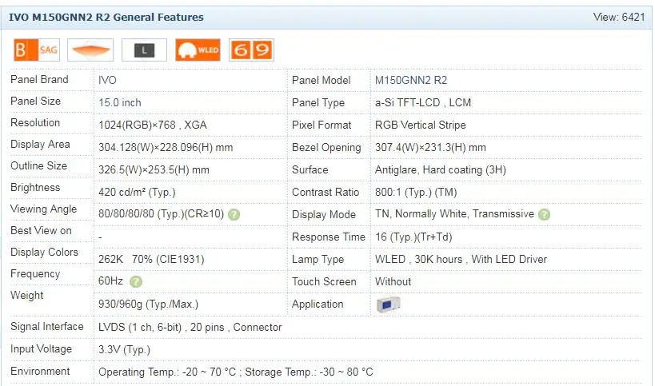Click the Surface label
655x386 pixels.
(x=310, y=170)
